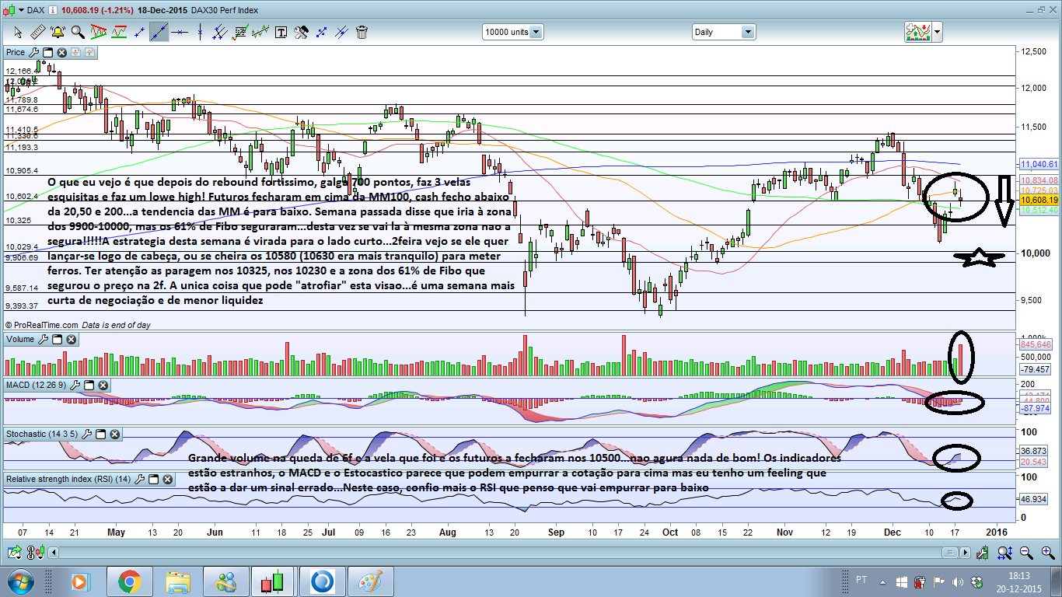The width and height of the screenshot is (1062, 597).
Task: Expand the 10000 units dropdown
Action: 512,32
